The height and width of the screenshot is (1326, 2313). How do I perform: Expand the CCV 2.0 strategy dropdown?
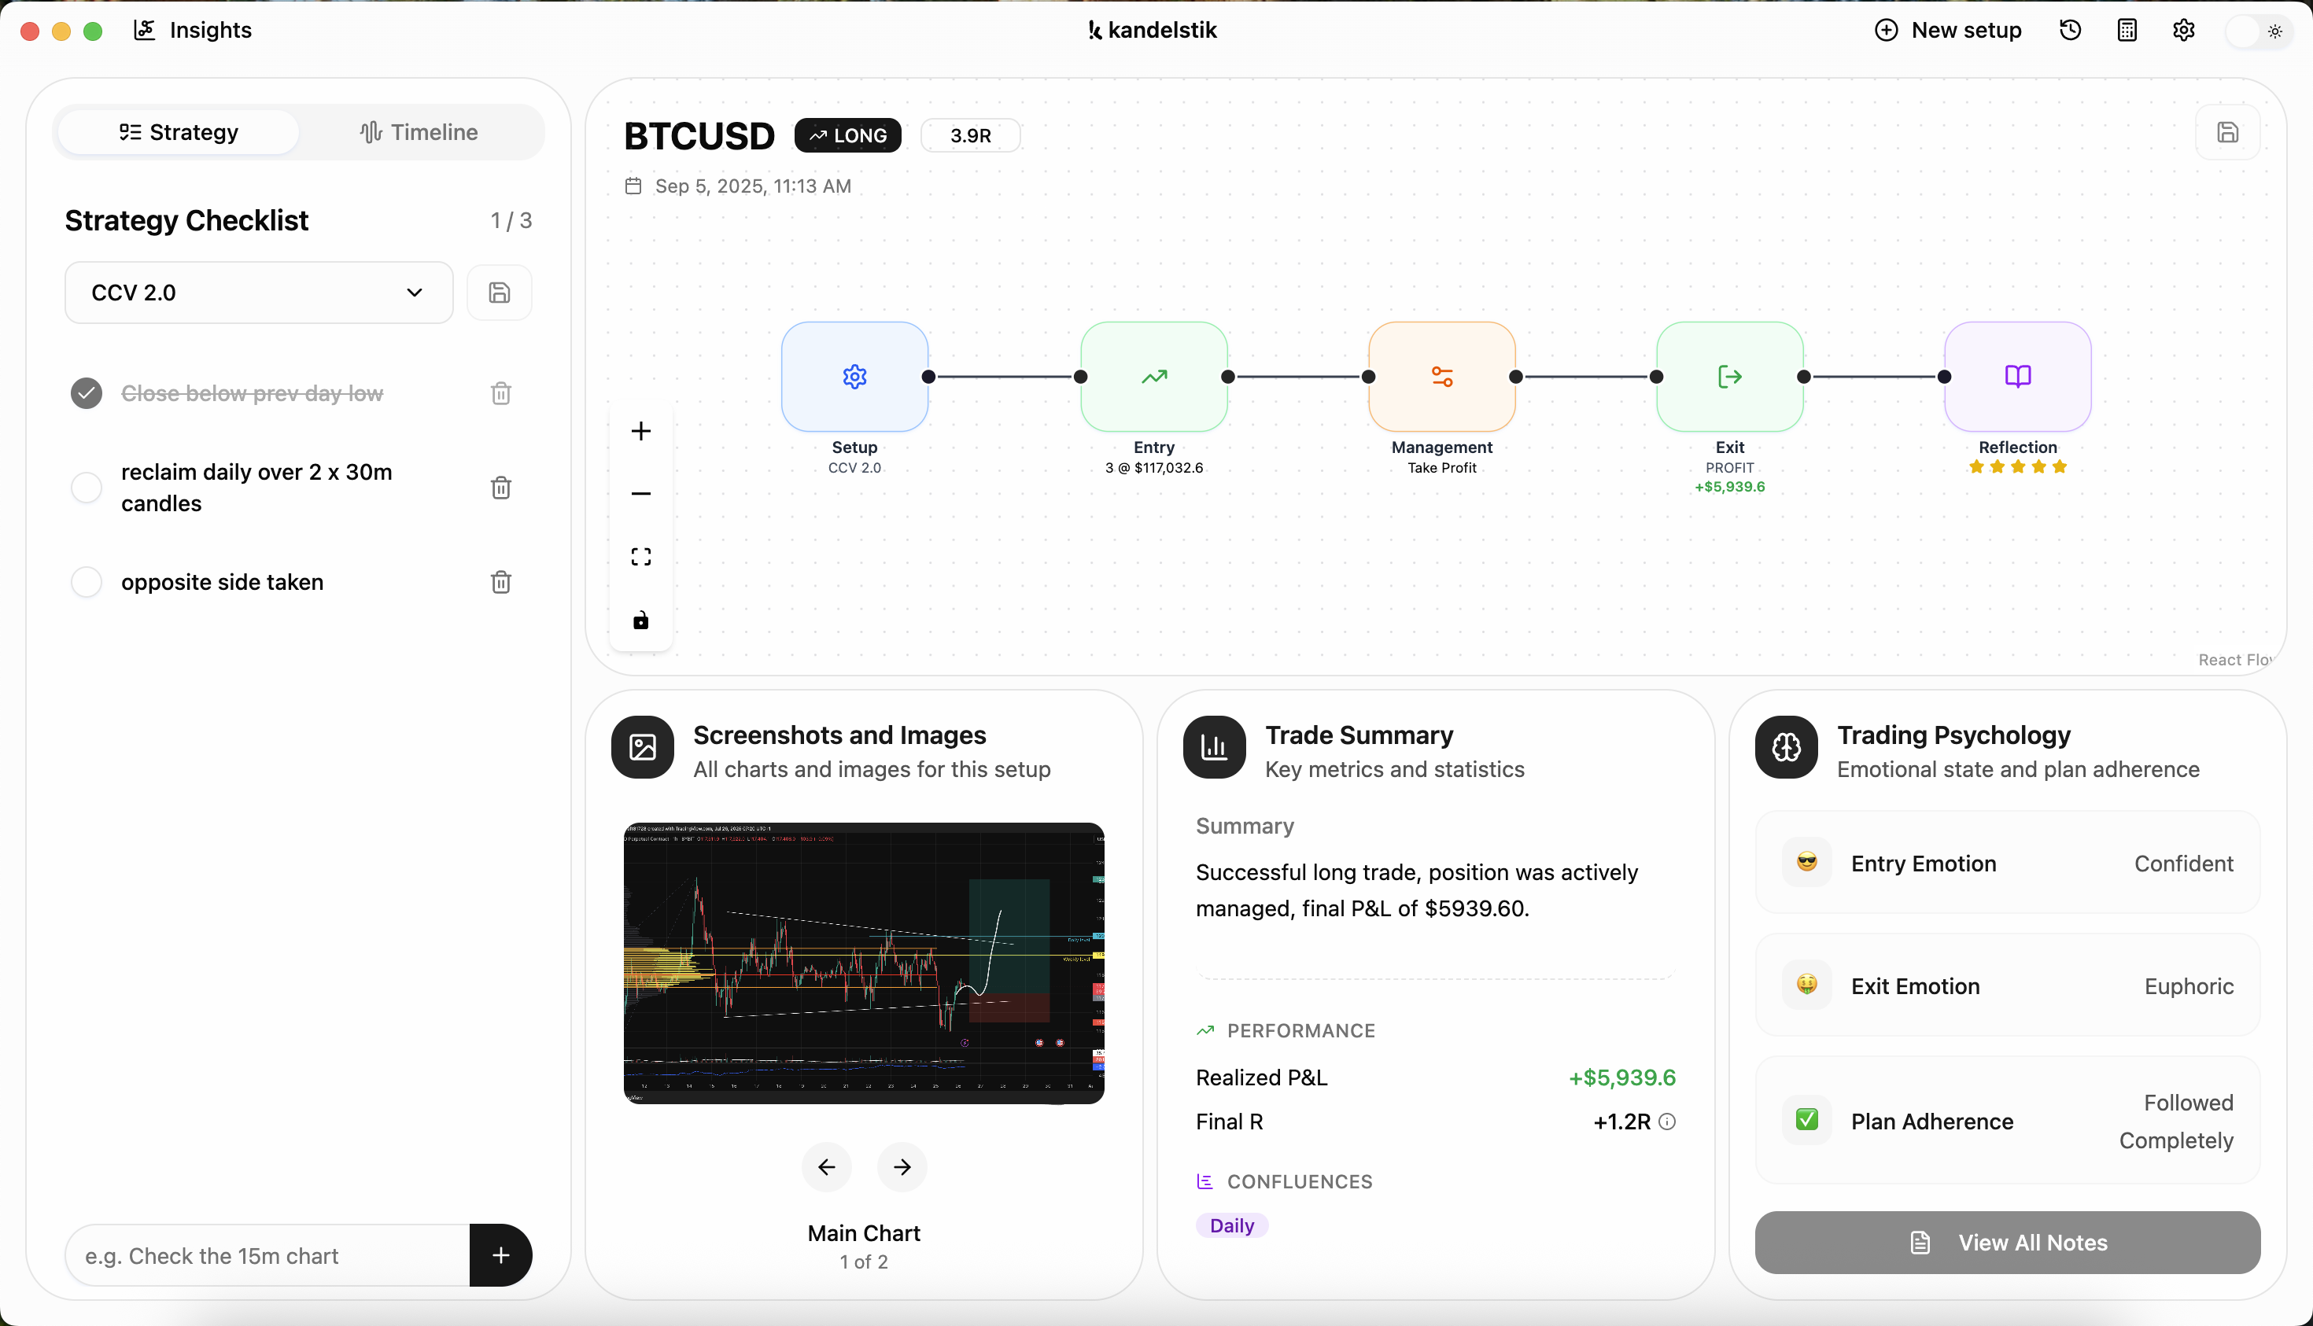(x=259, y=293)
